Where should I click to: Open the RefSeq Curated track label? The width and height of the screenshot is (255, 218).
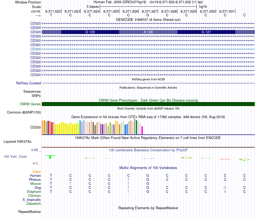28,83
